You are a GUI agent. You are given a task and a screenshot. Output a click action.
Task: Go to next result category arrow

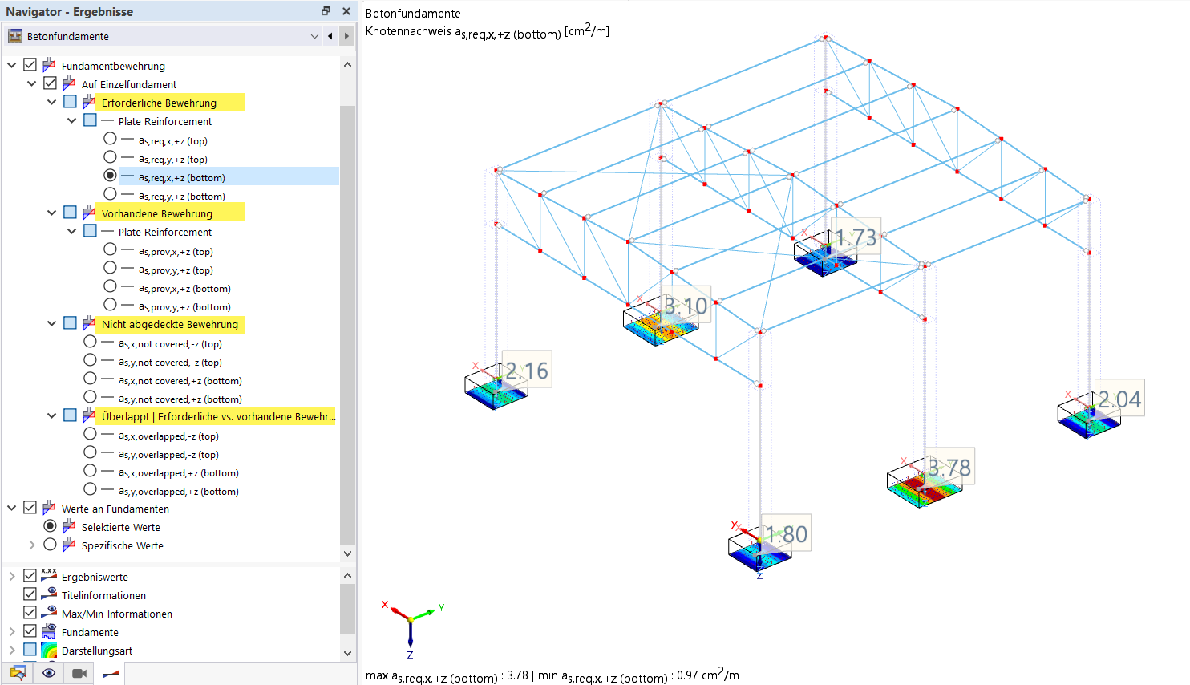click(346, 36)
